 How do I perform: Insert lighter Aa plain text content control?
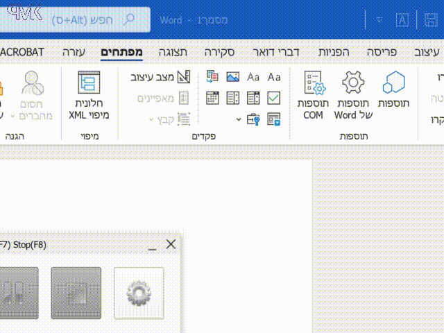pyautogui.click(x=253, y=77)
